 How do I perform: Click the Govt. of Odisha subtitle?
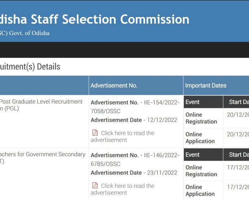(x=25, y=33)
